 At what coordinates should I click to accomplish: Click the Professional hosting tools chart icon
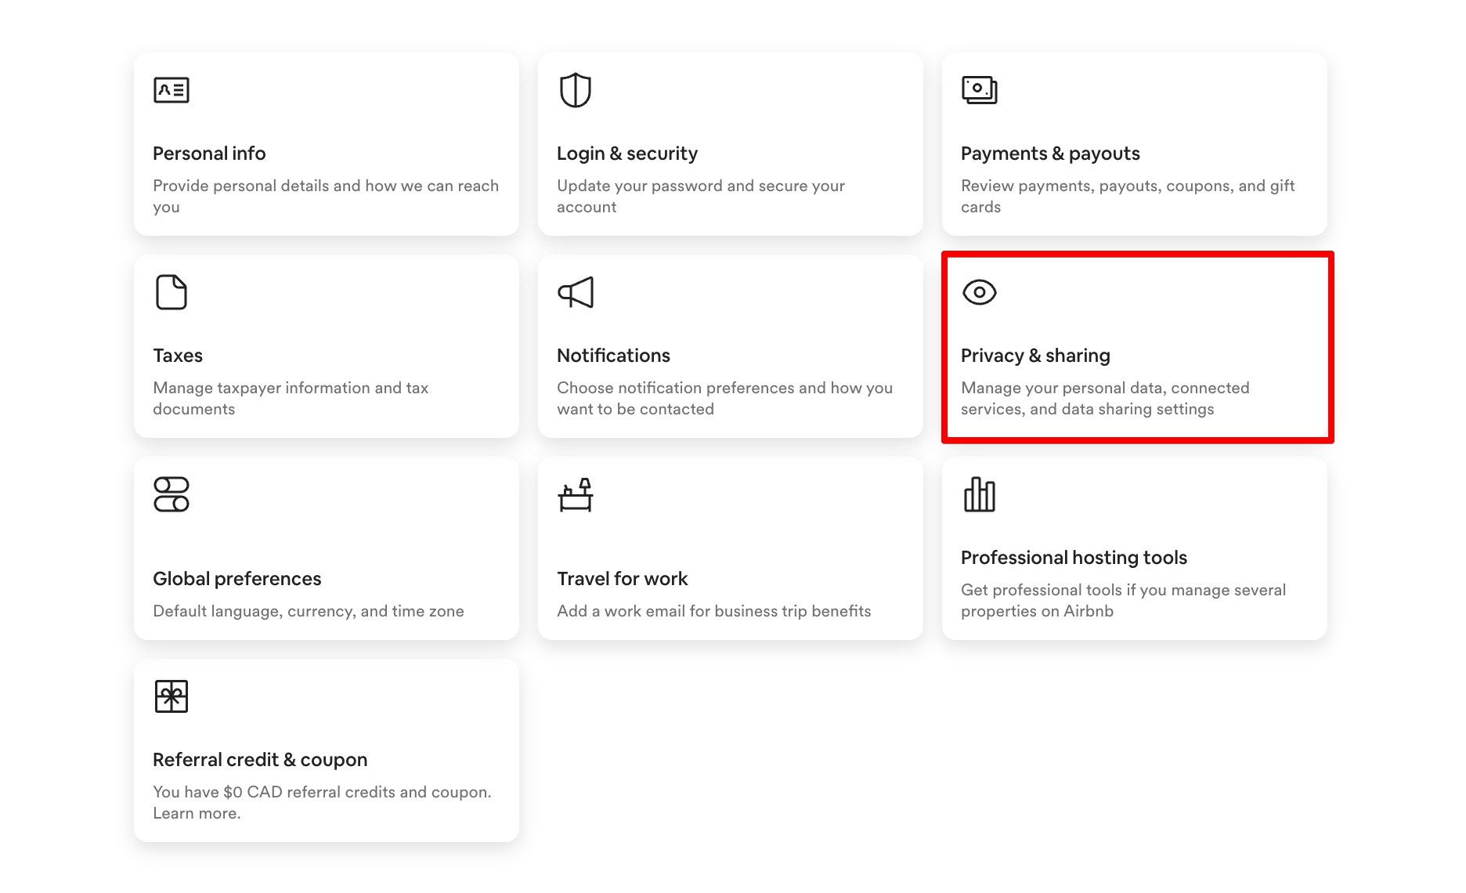980,494
